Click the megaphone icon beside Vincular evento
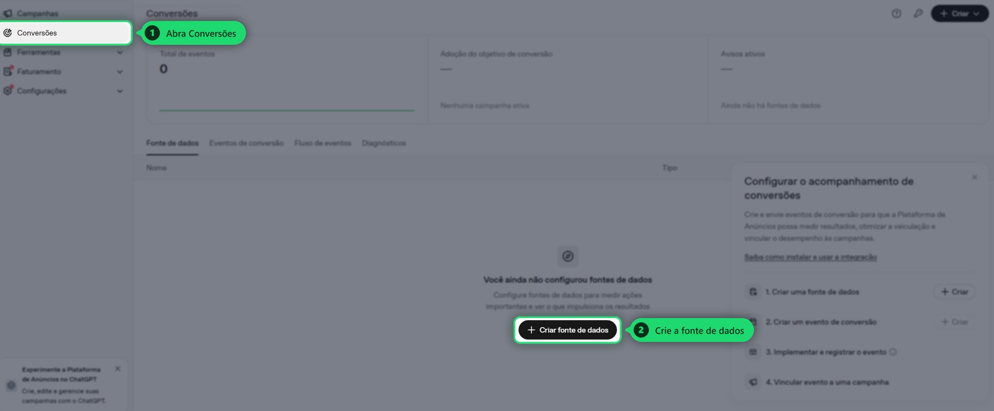The height and width of the screenshot is (411, 994). tap(753, 382)
